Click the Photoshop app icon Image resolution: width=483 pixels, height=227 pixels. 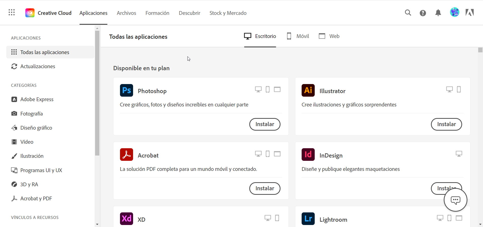(127, 90)
